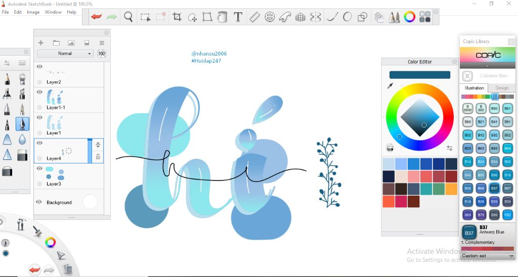Image resolution: width=518 pixels, height=277 pixels.
Task: Expand the Complementary colors section
Action: point(478,242)
